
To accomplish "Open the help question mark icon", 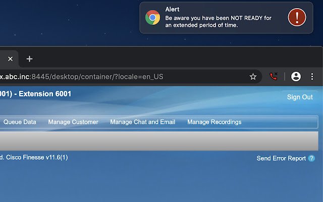I will point(311,158).
